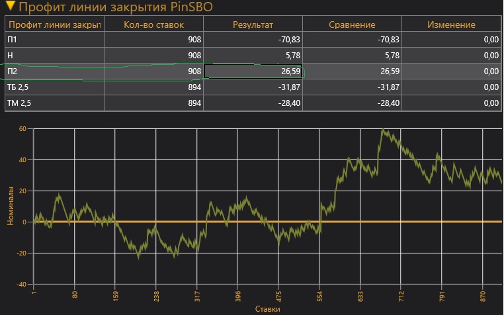
Task: Click the Номиналы y-axis label
Action: [11, 206]
